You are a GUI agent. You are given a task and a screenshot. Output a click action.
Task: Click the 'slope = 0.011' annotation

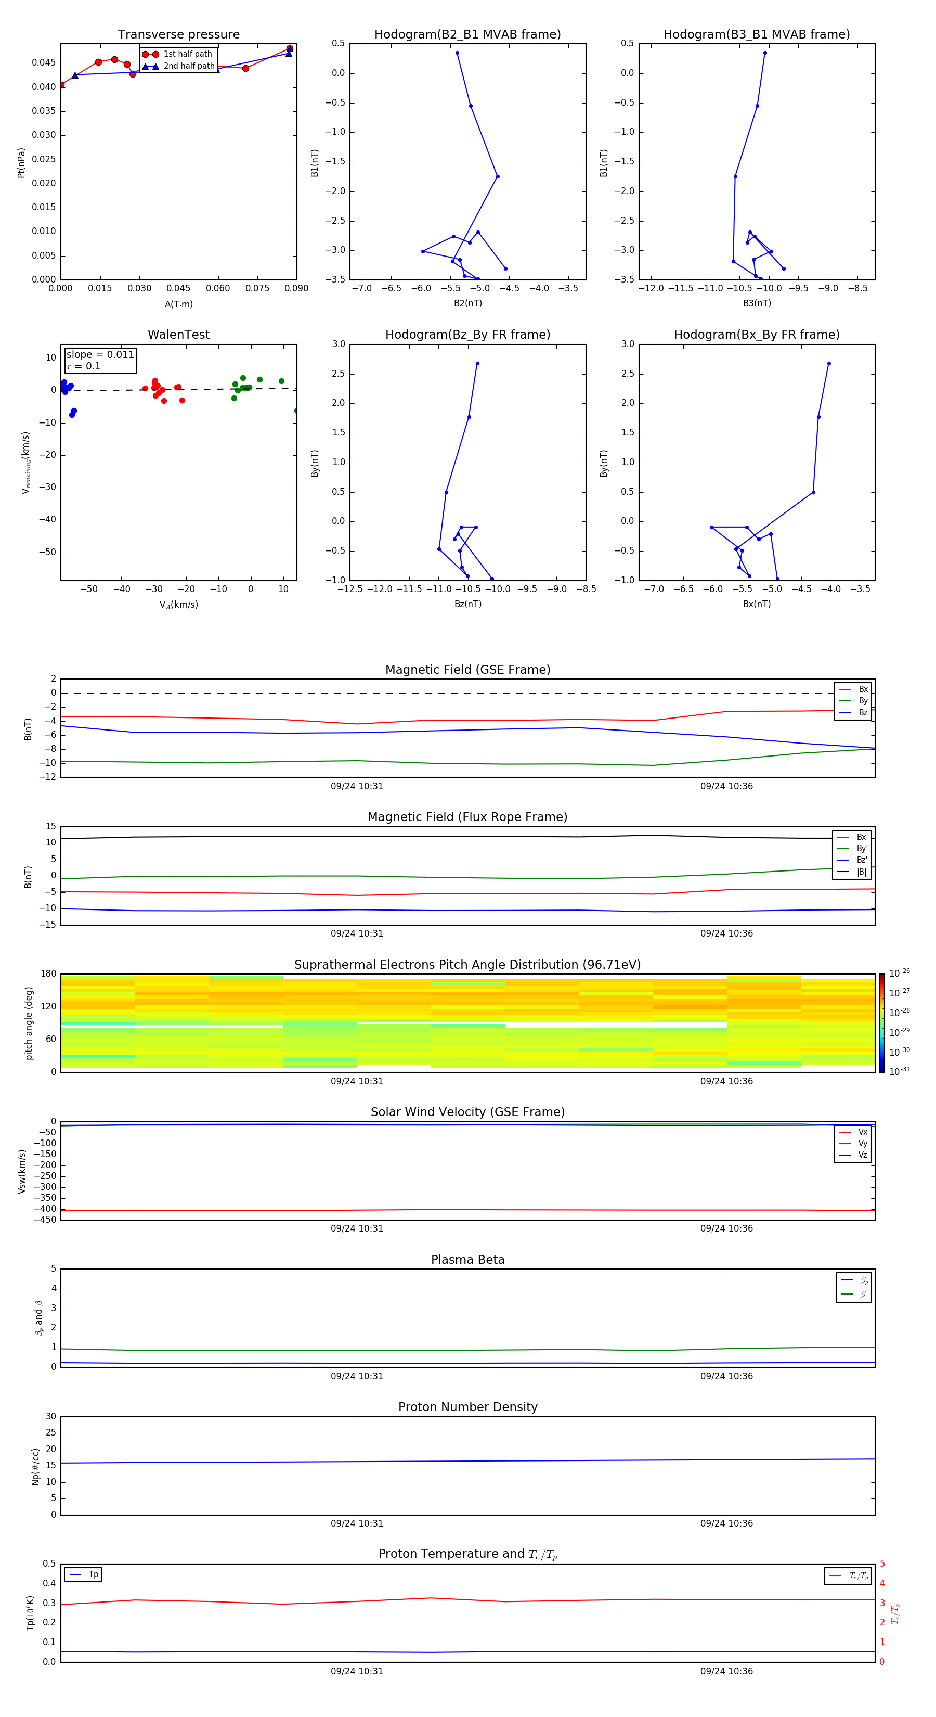[100, 355]
